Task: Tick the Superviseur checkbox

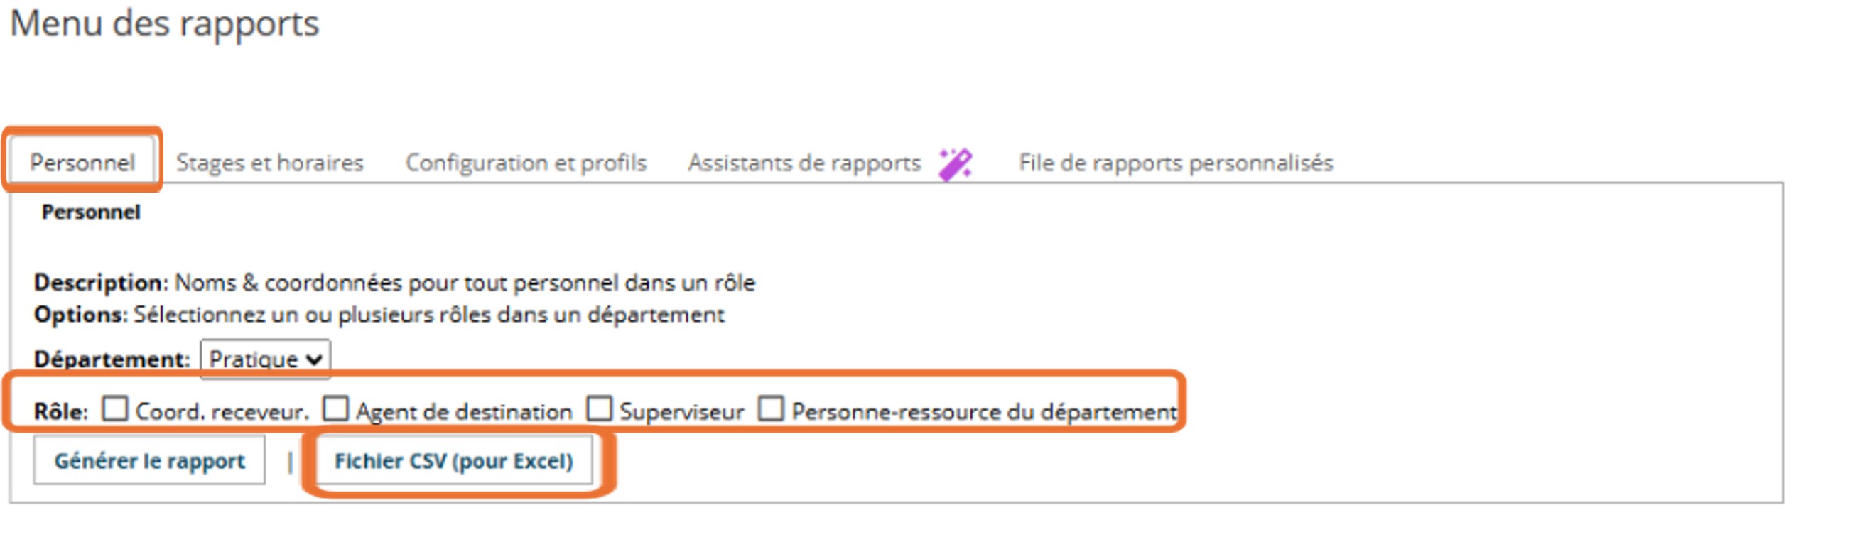Action: coord(599,409)
